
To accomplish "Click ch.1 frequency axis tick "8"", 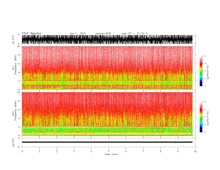I will pos(19,55).
